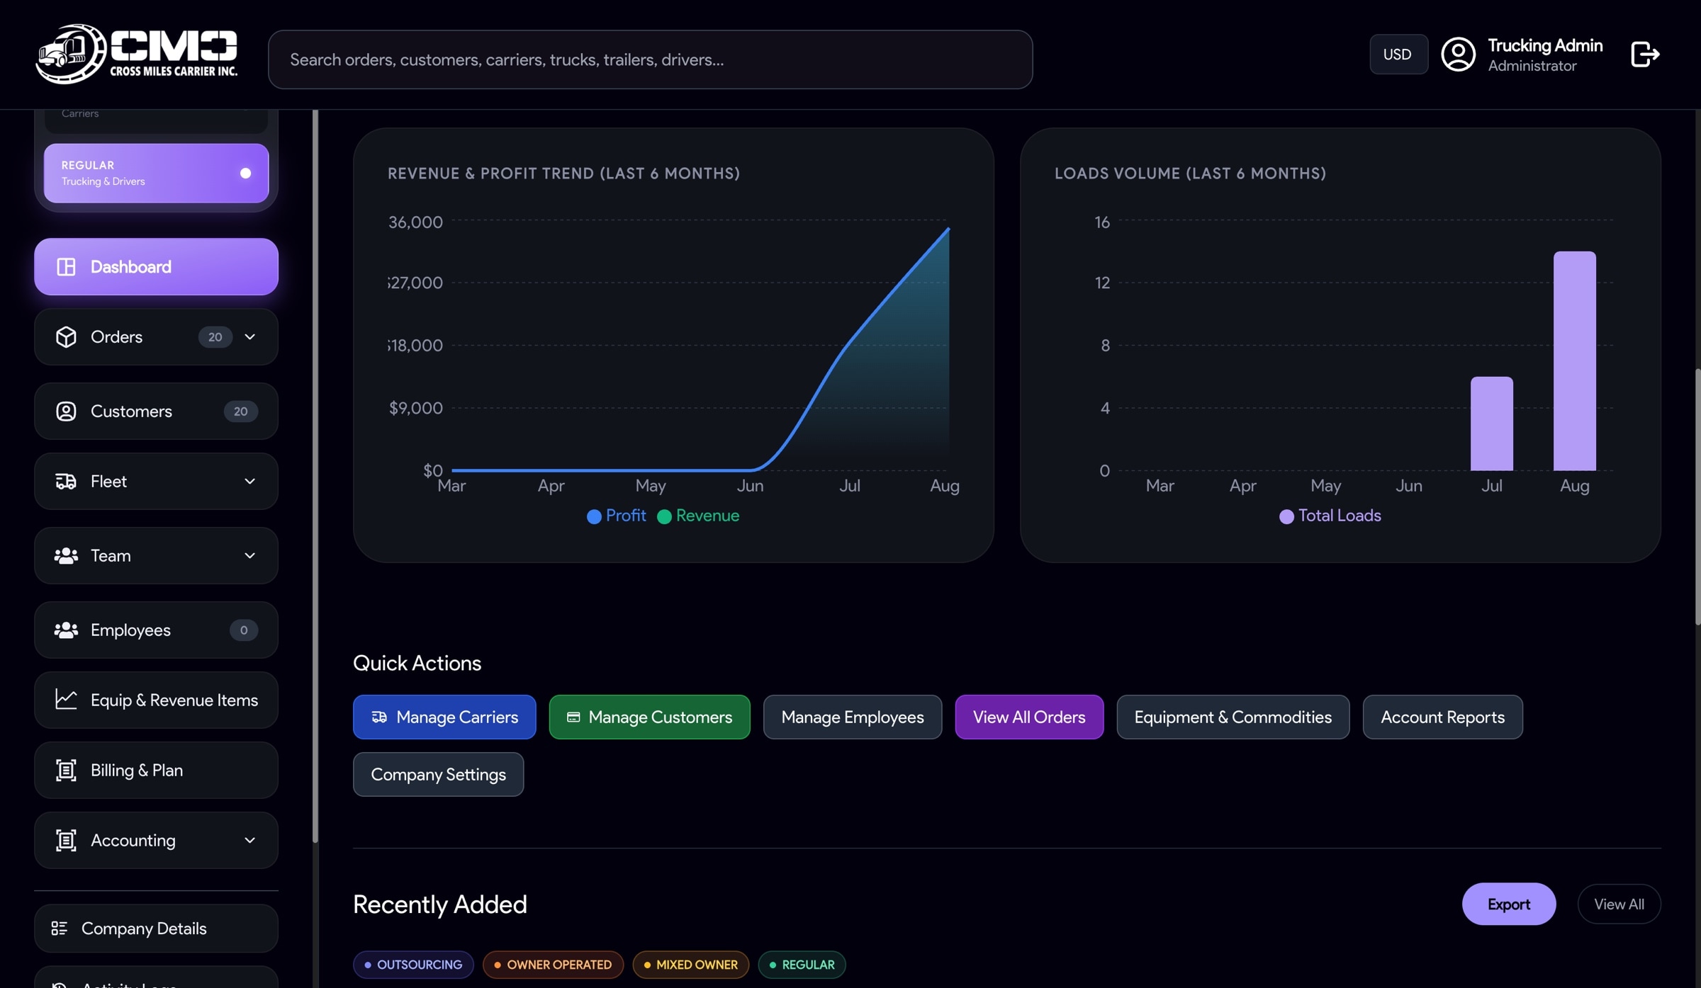Toggle the Total Loads legend item
1701x988 pixels.
[x=1330, y=516]
